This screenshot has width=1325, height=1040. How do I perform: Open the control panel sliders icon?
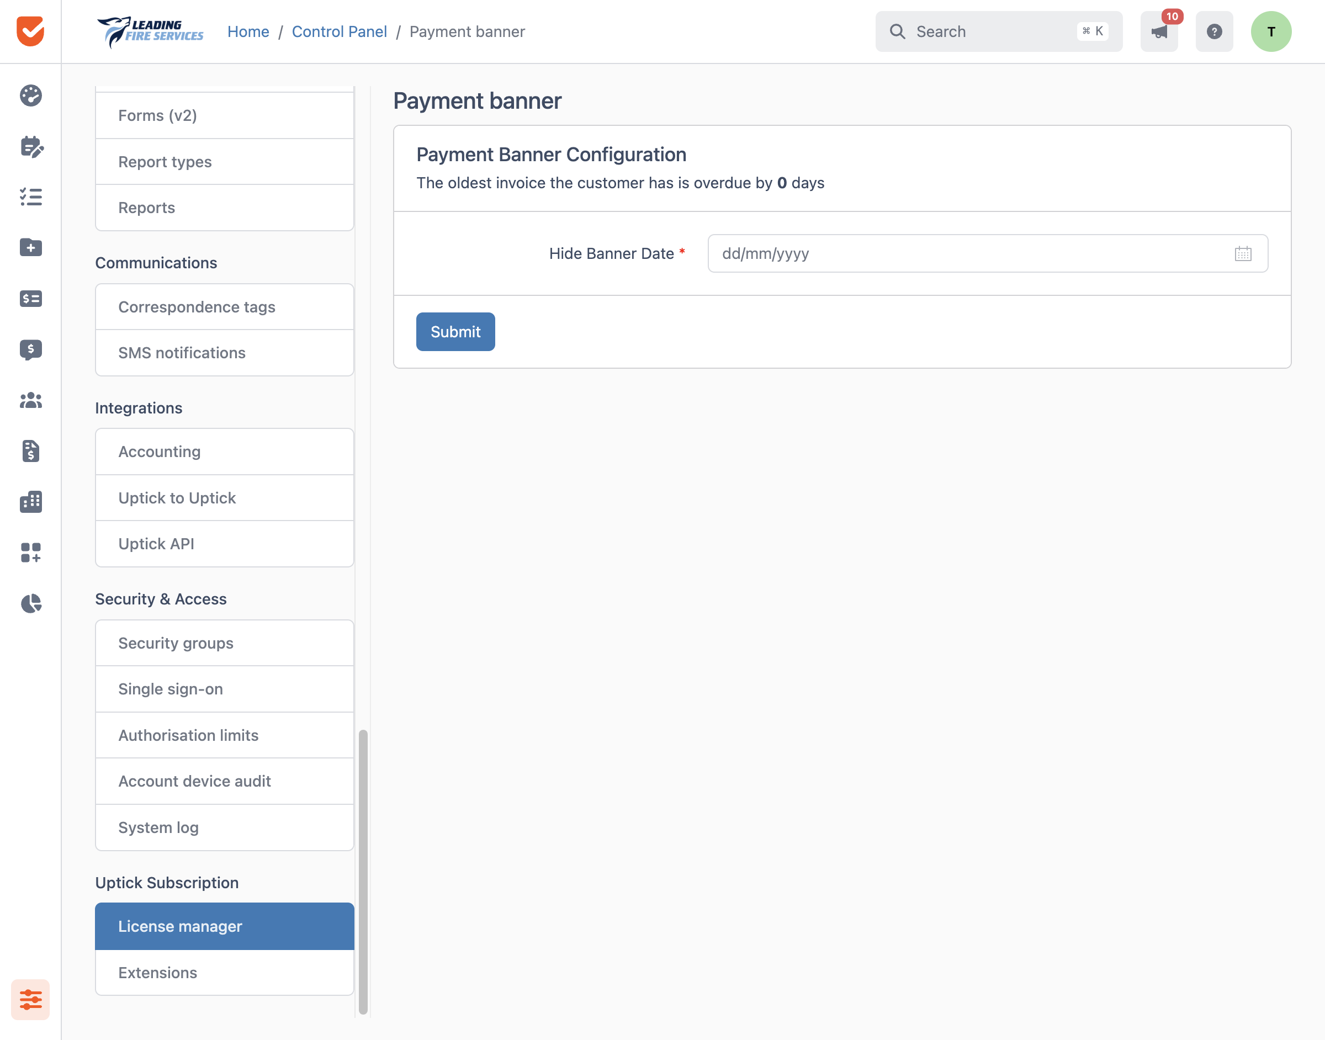30,999
